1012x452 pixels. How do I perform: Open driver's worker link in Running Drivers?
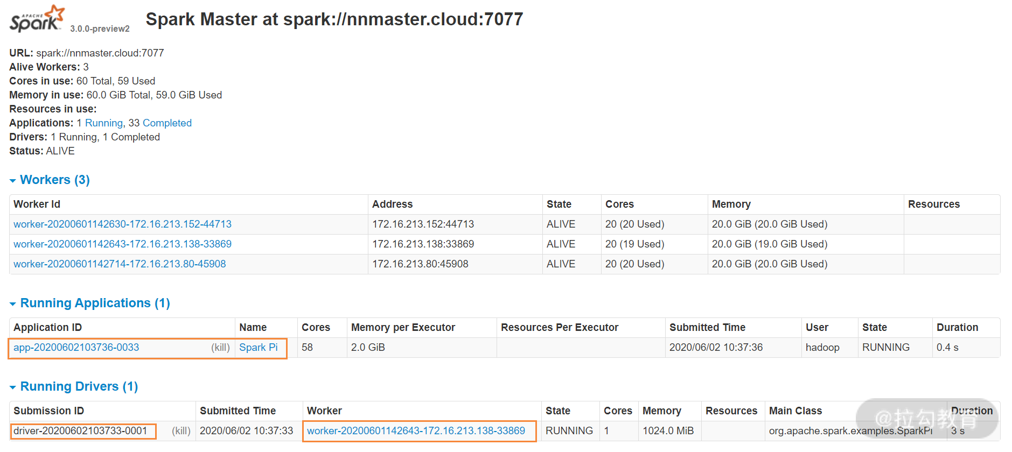416,430
